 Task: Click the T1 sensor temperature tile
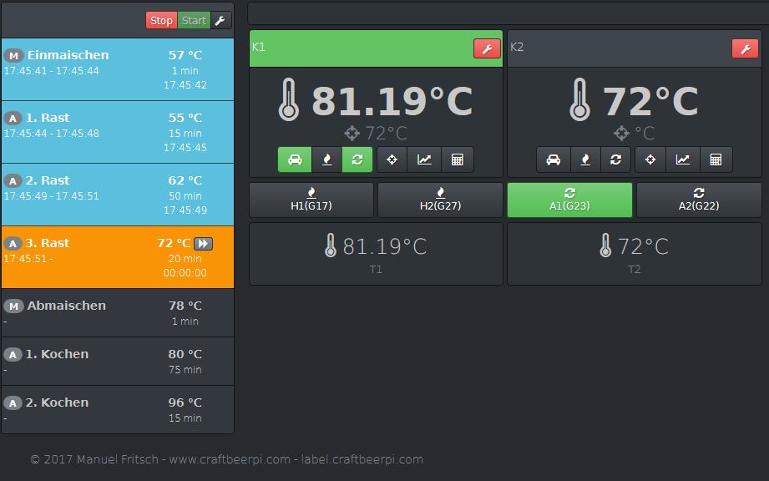click(x=376, y=253)
